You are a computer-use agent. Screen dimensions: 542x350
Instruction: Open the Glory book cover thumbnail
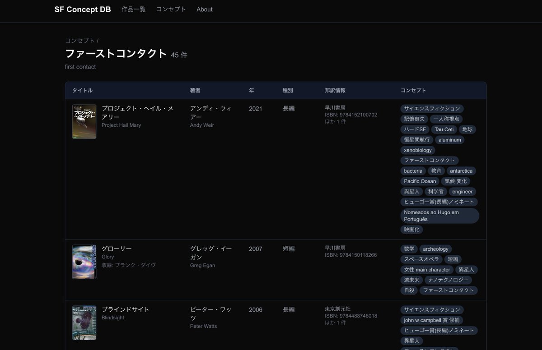pos(84,262)
